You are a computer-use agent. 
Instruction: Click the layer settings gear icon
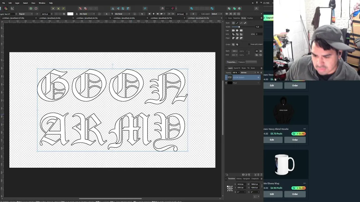click(258, 73)
